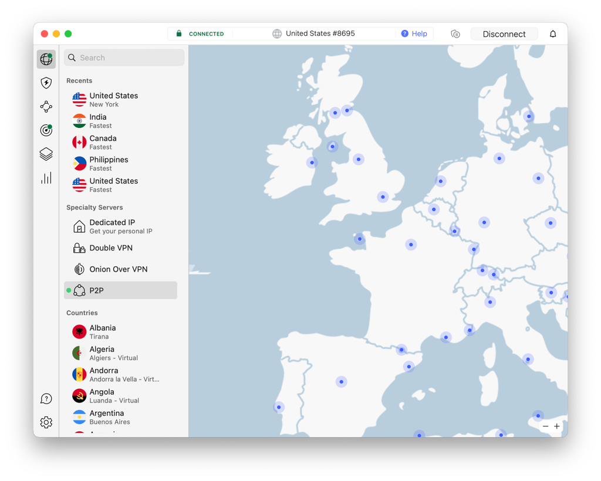Click the Disconnect button
601x481 pixels.
(x=504, y=34)
